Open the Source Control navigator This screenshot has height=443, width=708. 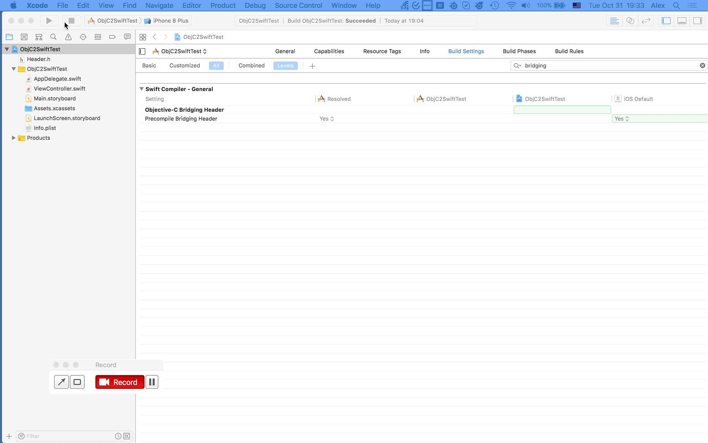[24, 37]
